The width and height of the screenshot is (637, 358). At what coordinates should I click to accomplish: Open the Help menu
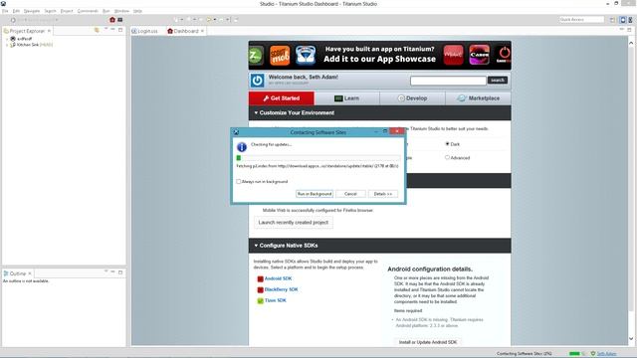137,11
